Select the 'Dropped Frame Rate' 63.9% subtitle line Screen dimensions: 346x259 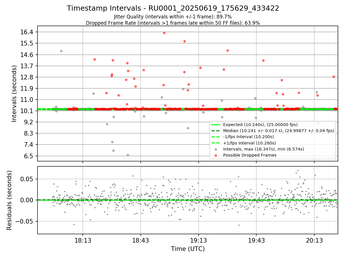click(173, 23)
